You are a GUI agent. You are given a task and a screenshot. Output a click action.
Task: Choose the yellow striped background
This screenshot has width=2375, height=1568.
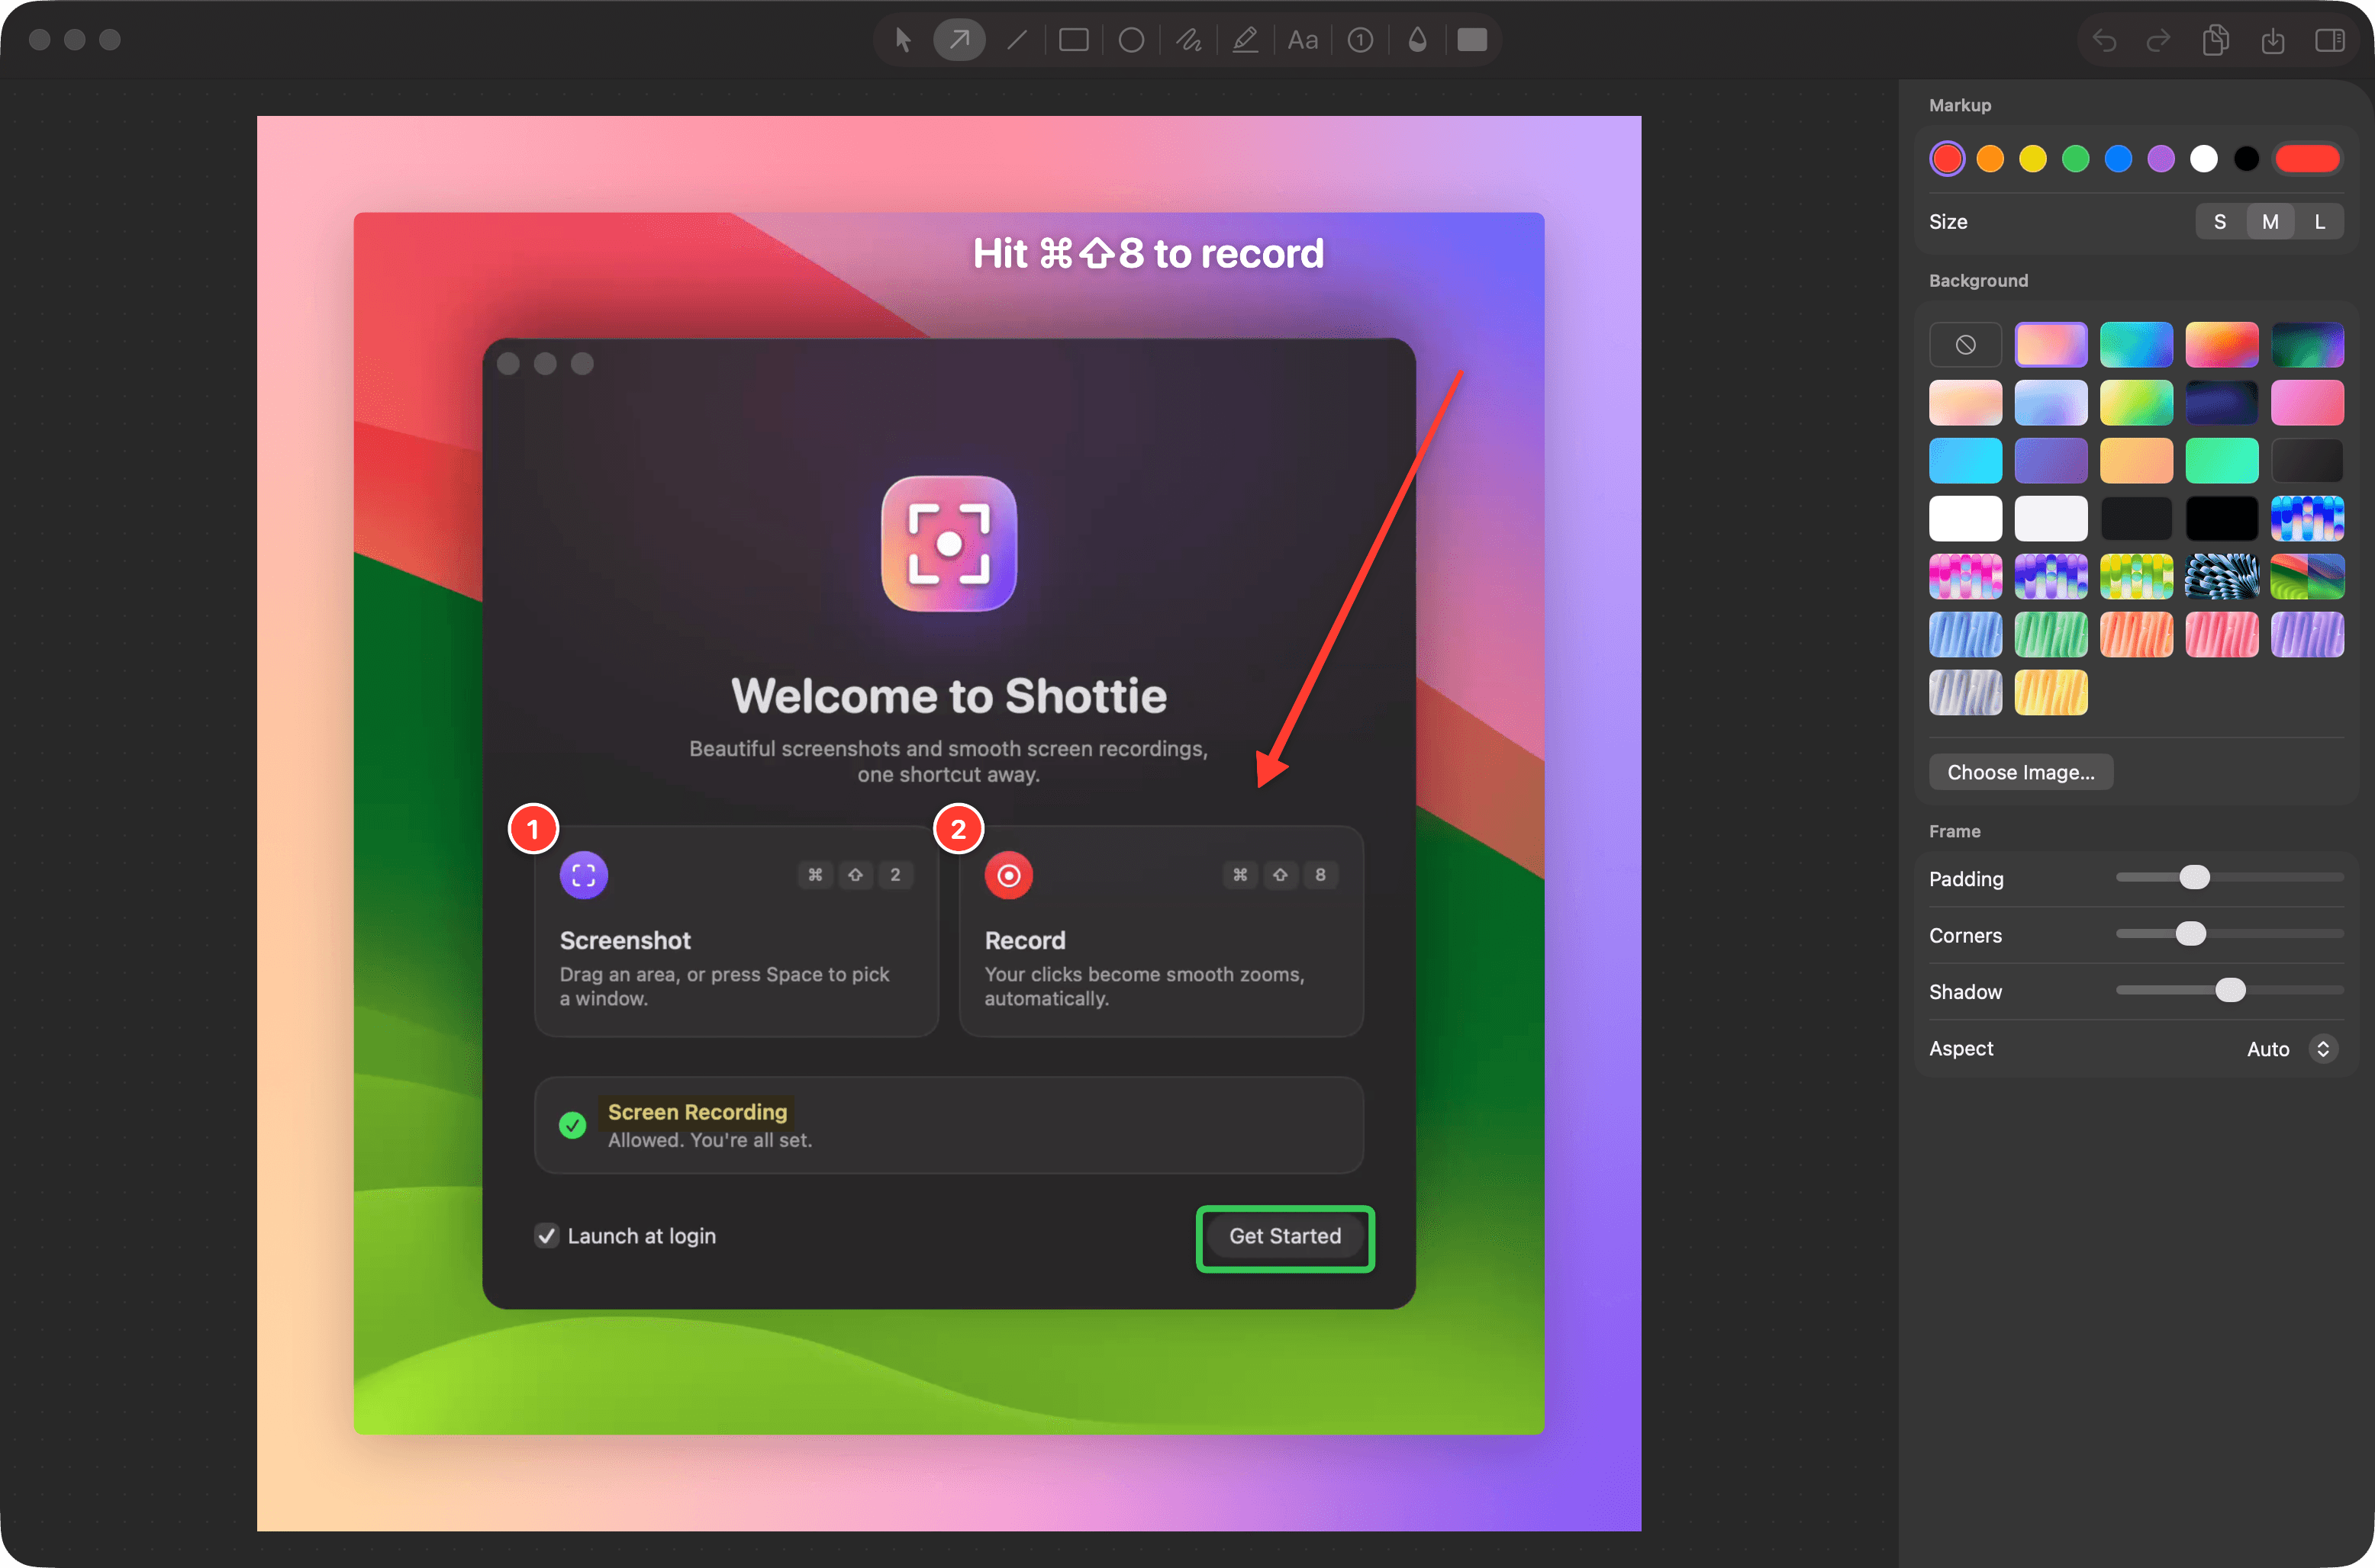2050,693
